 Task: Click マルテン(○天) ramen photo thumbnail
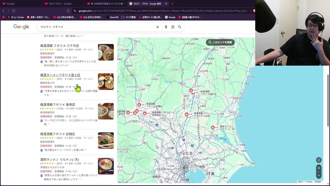pyautogui.click(x=106, y=166)
